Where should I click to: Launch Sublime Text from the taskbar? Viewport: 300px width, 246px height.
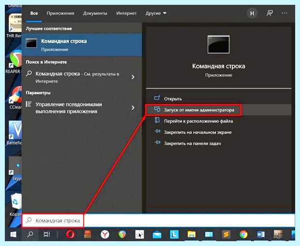pos(226,234)
